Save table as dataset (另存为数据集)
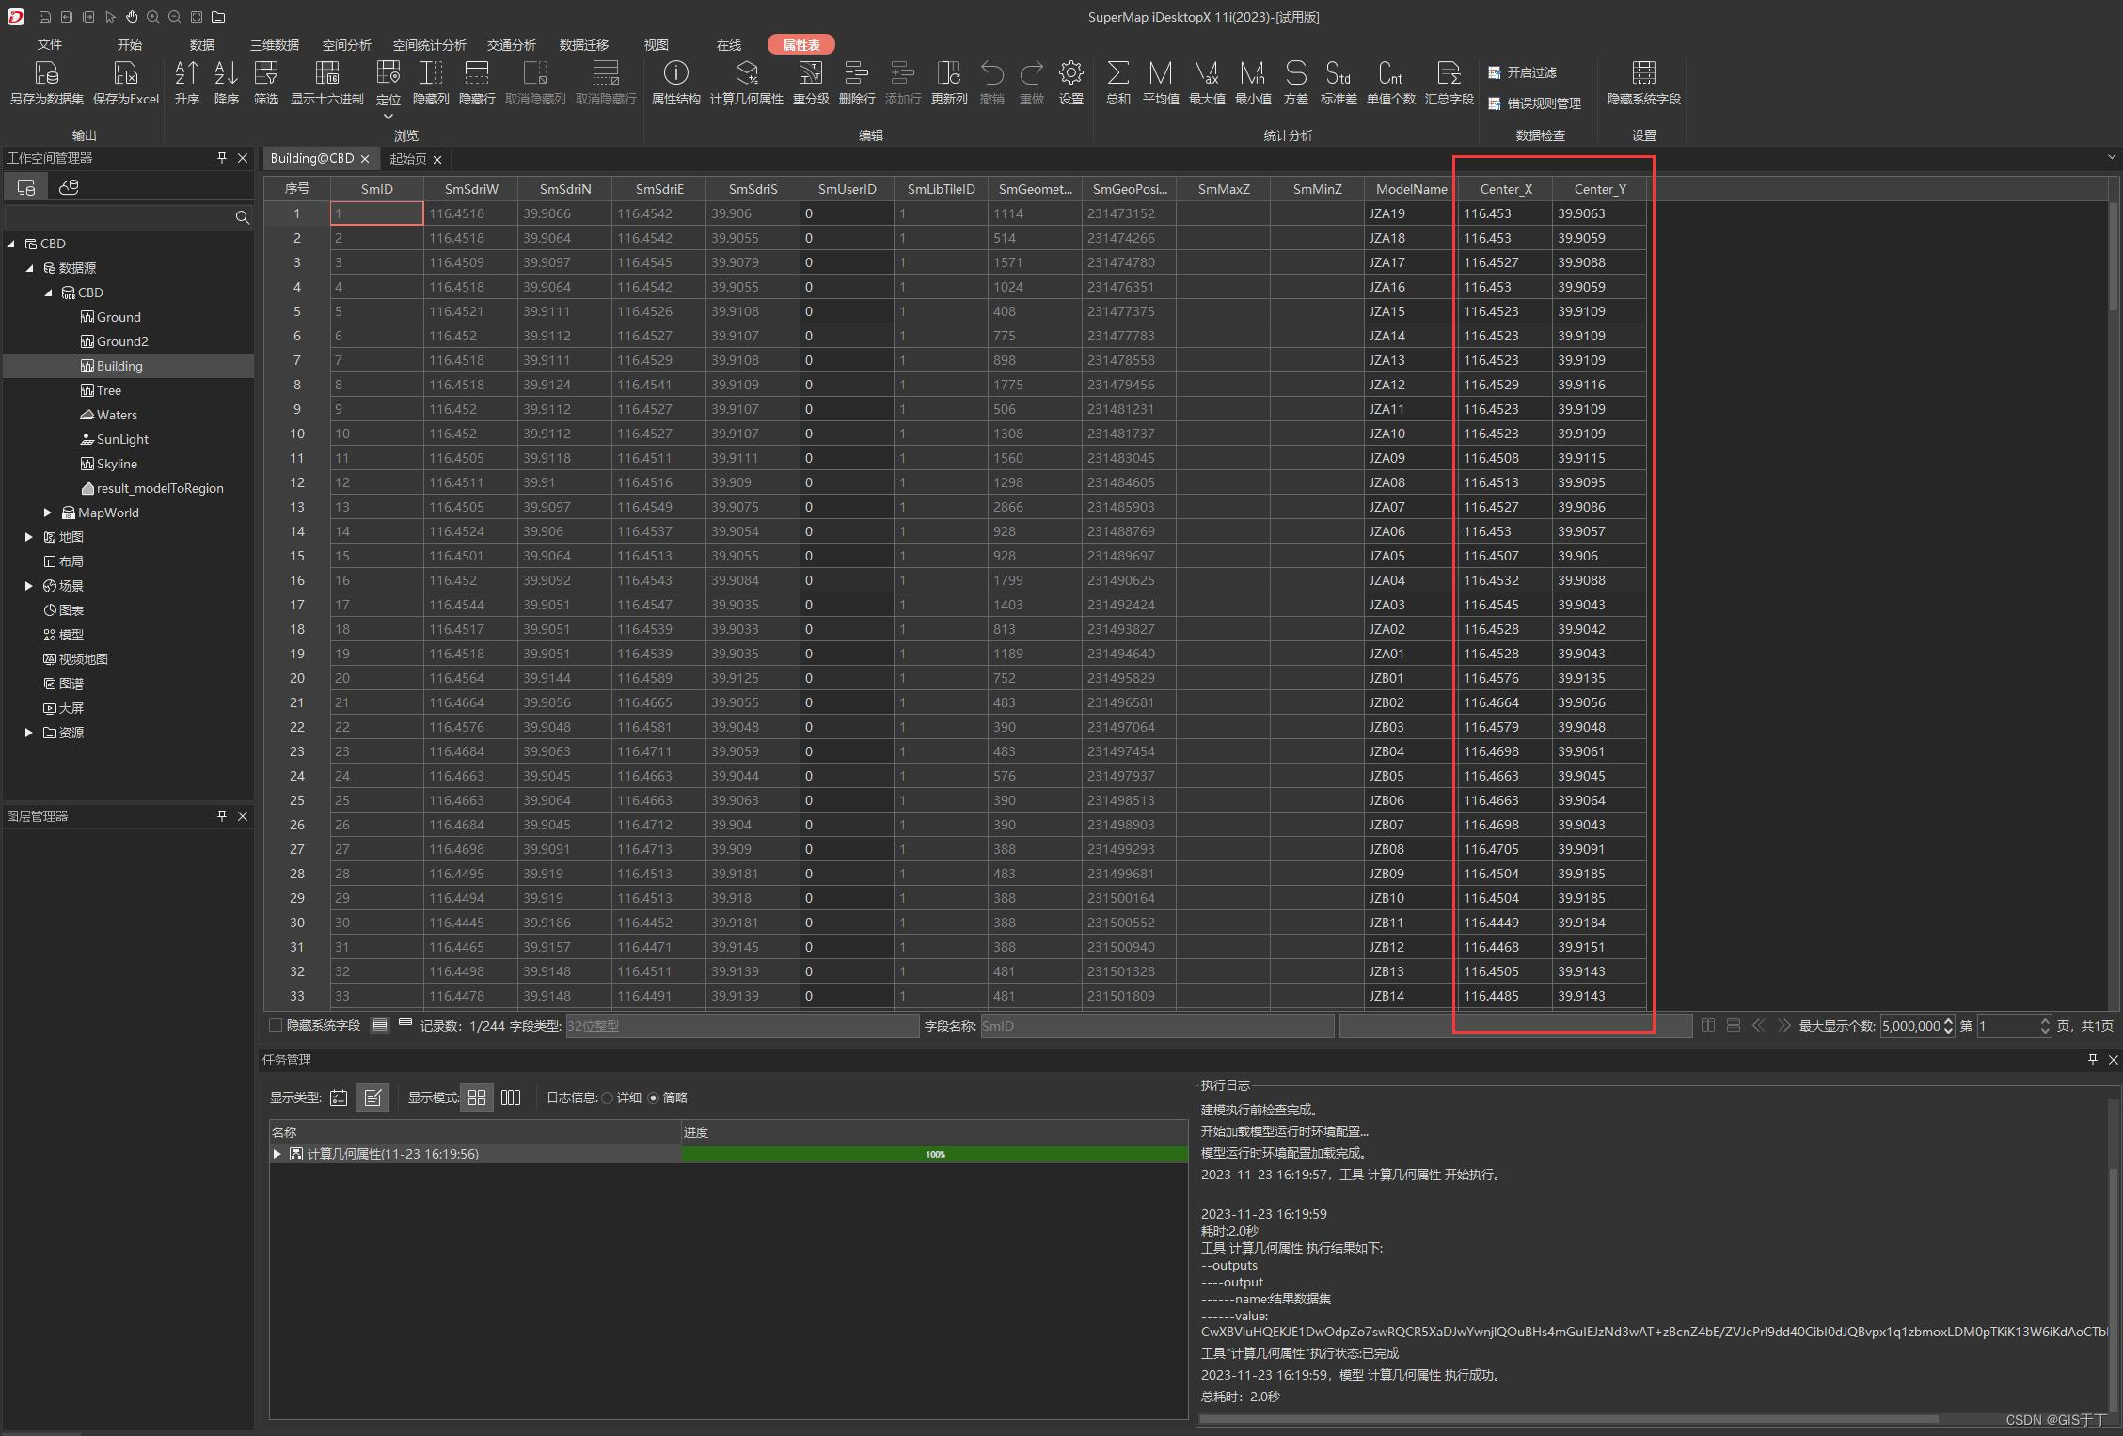The width and height of the screenshot is (2123, 1436). pos(46,83)
